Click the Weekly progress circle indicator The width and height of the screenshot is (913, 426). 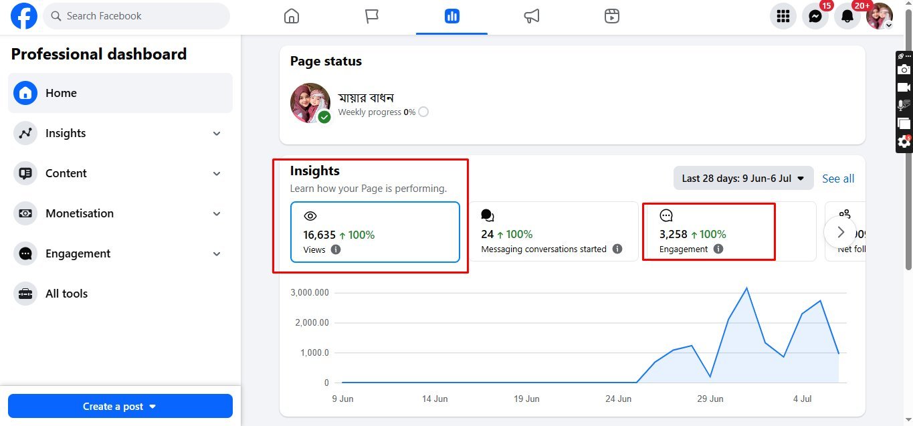pos(423,112)
